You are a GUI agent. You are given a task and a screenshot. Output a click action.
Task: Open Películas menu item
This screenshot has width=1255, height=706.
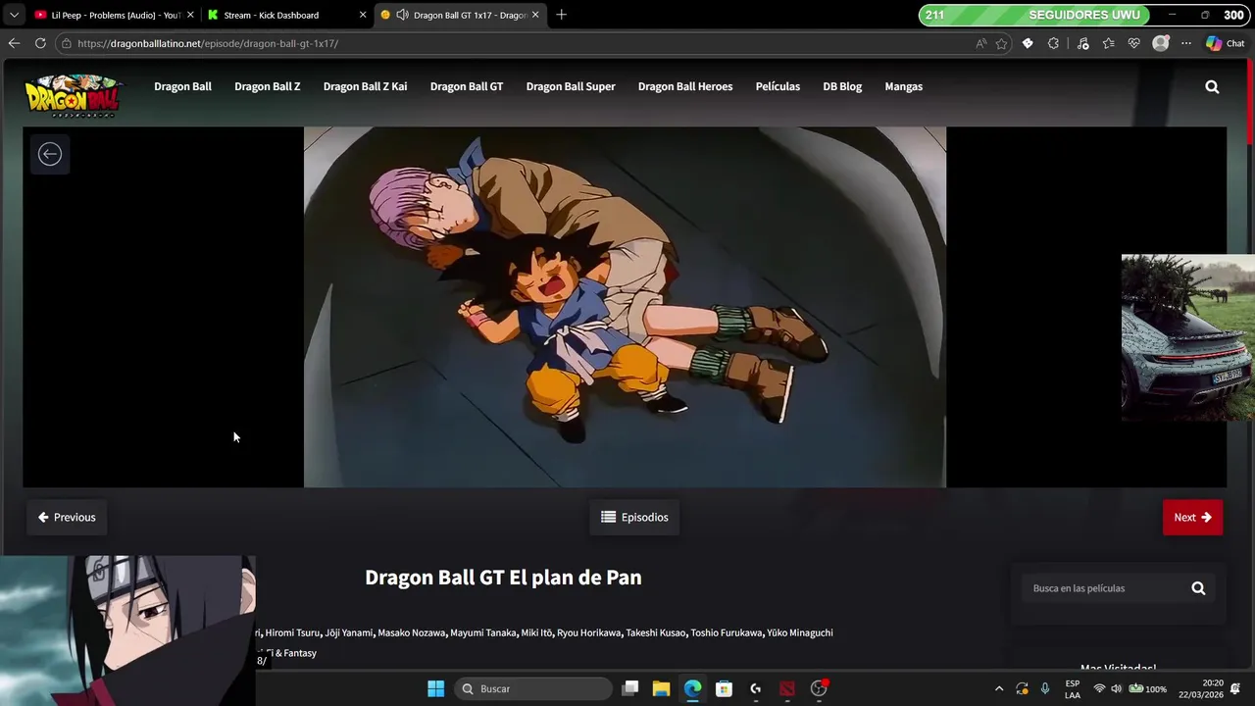click(x=778, y=86)
